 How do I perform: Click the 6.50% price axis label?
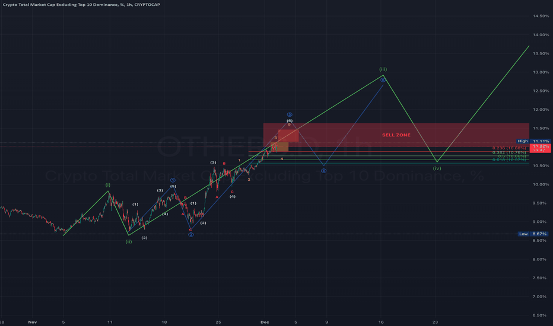[541, 315]
